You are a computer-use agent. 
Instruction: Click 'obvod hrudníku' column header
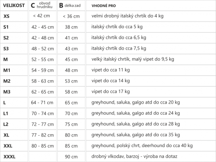coord(45,5)
